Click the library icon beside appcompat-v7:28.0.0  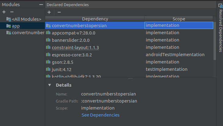tap(48, 33)
